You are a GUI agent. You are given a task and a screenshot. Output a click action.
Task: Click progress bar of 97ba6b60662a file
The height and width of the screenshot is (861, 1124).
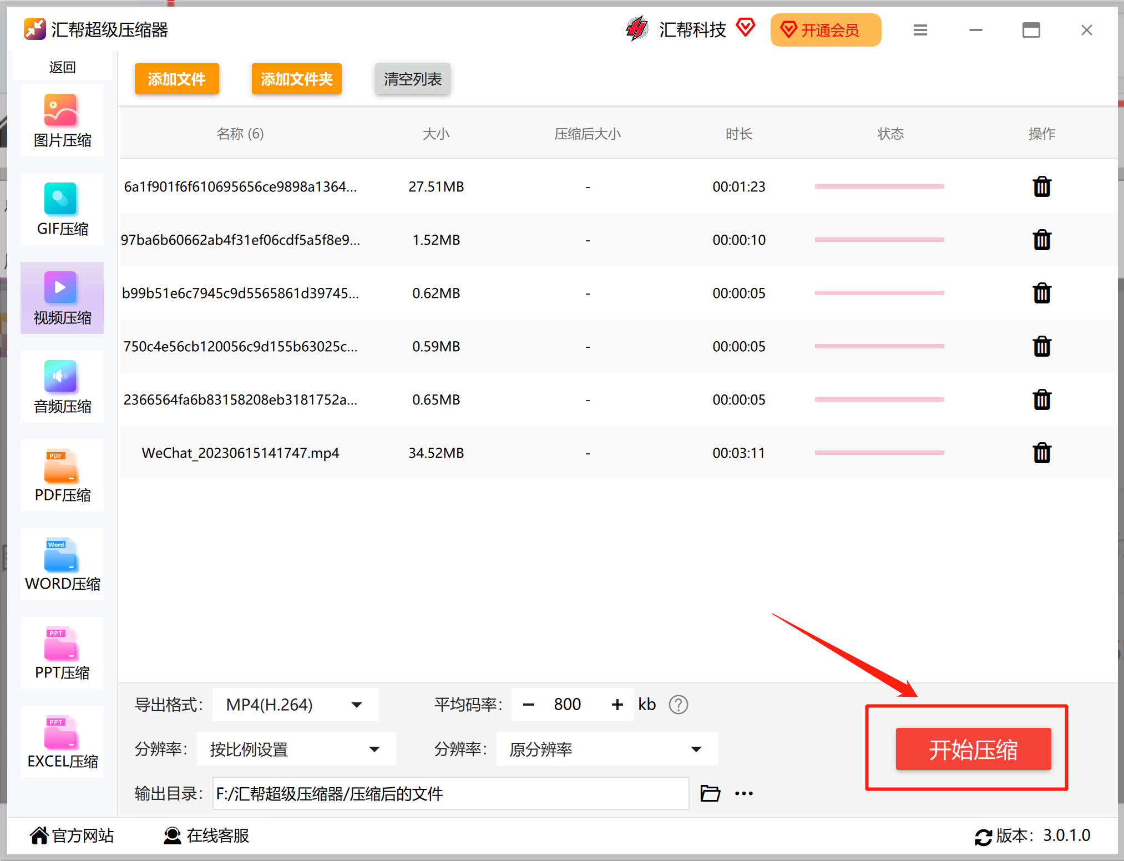879,240
